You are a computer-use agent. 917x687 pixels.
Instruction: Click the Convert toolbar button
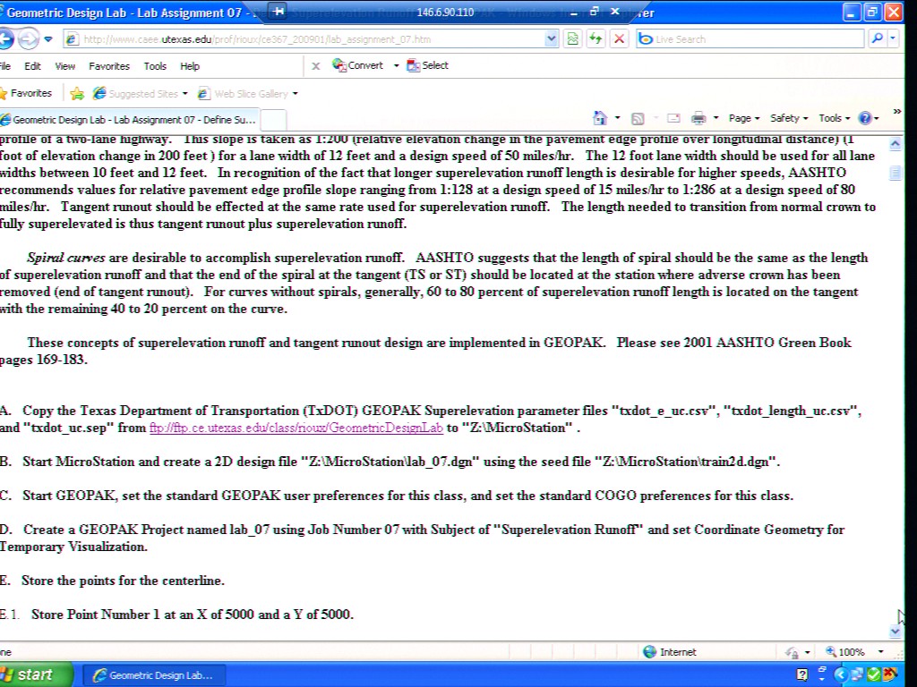357,65
